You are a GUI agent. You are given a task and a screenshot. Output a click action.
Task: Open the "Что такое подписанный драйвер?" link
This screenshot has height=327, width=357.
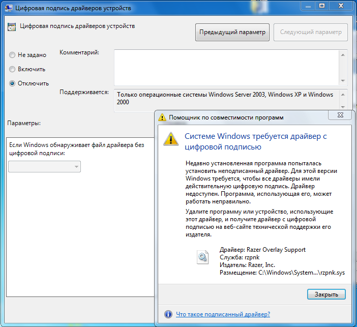(223, 314)
